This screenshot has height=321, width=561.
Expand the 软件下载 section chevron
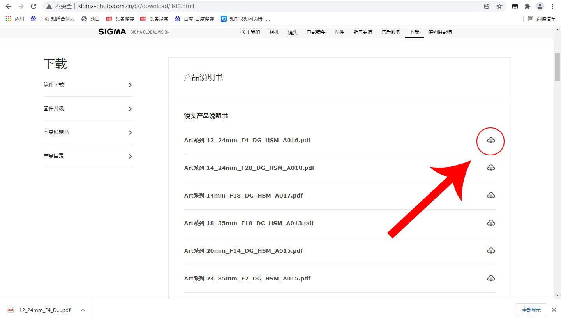click(x=131, y=85)
